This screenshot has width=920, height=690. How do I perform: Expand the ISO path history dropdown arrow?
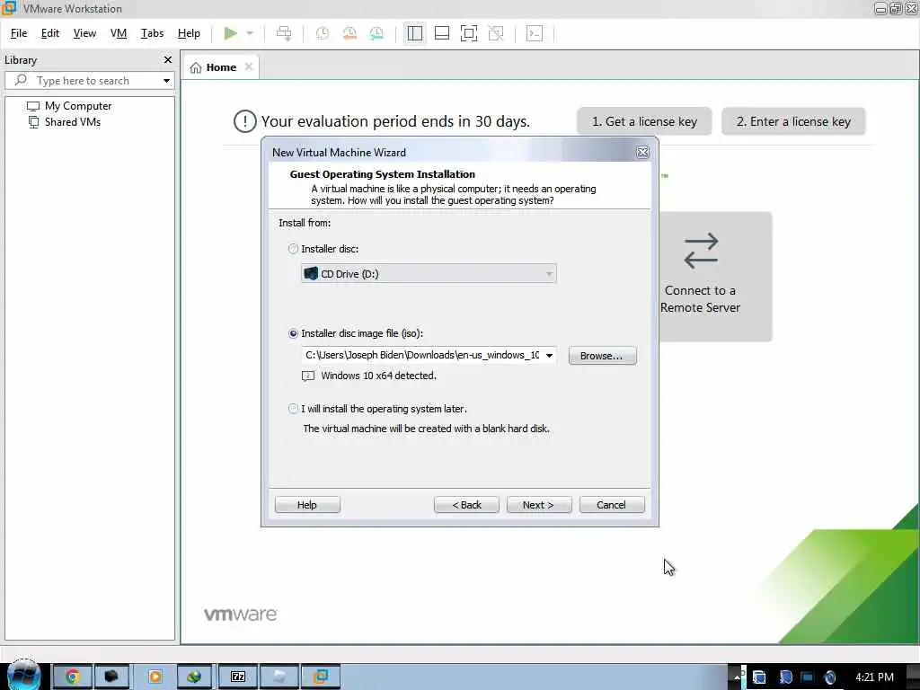click(550, 356)
